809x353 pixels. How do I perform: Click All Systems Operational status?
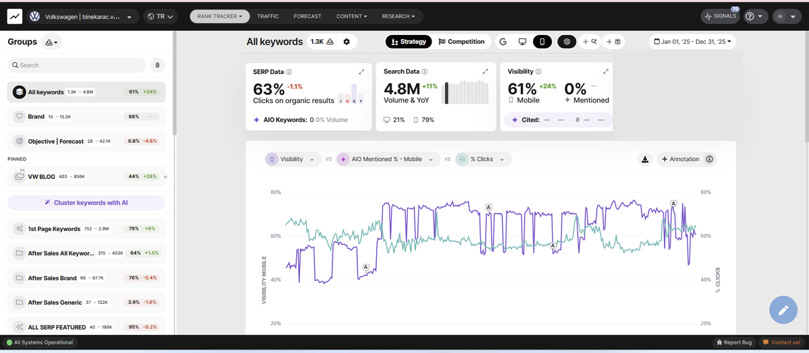coord(39,342)
